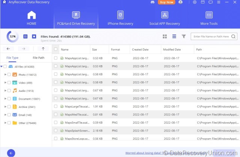Check the Audio (1913) checkbox
The image size is (240, 157).
tap(9, 91)
